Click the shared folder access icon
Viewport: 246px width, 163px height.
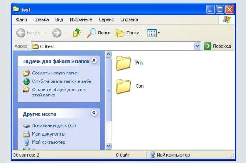click(x=26, y=89)
